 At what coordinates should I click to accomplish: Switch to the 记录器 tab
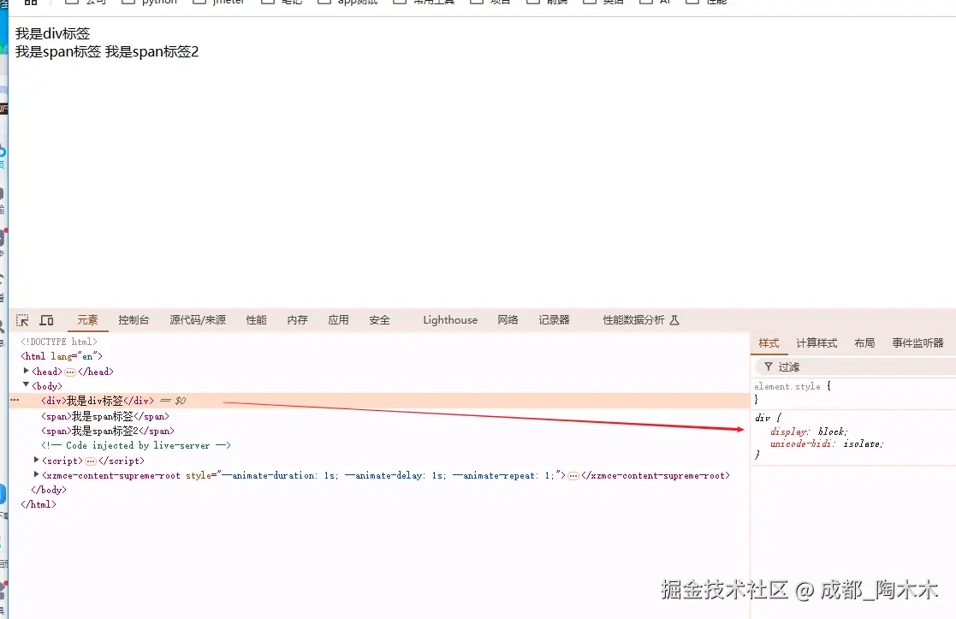pos(554,320)
